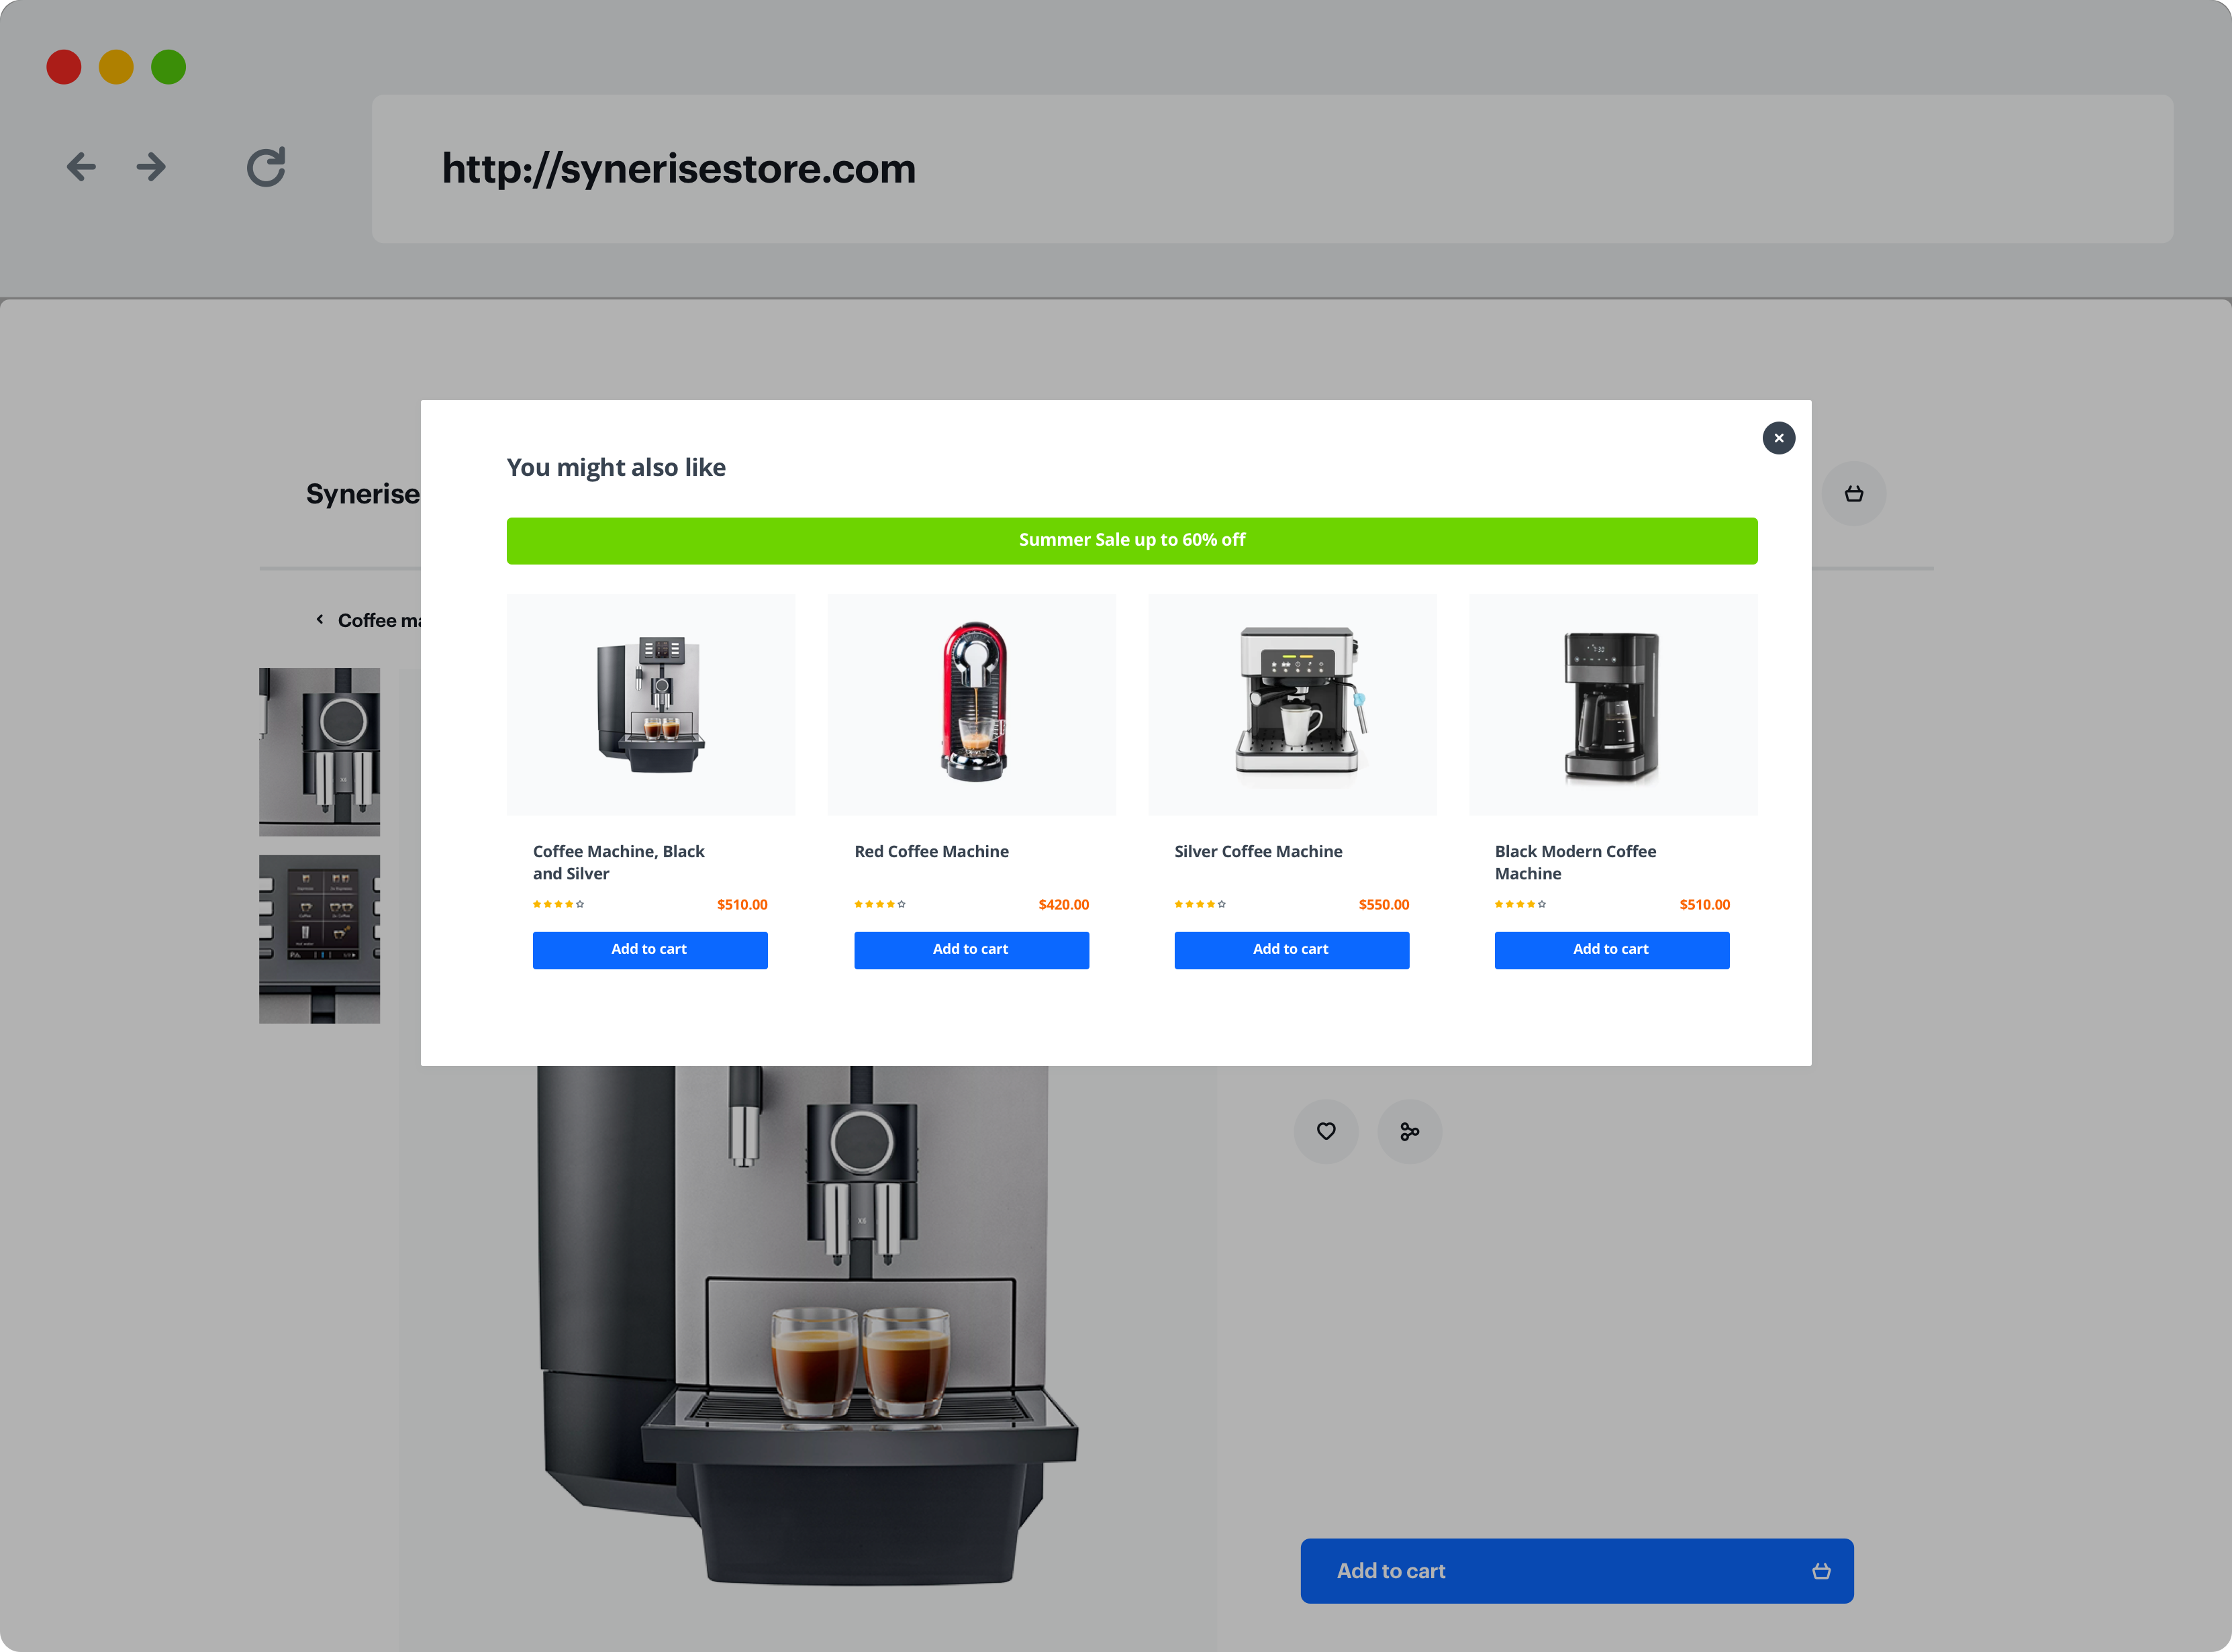Add the Black Modern Coffee Machine to cart
This screenshot has width=2232, height=1652.
(1611, 949)
